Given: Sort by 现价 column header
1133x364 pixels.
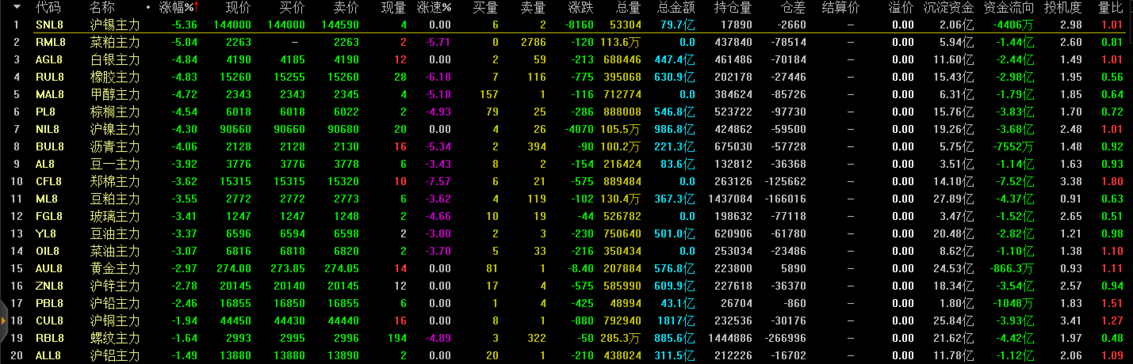Looking at the screenshot, I should (238, 8).
